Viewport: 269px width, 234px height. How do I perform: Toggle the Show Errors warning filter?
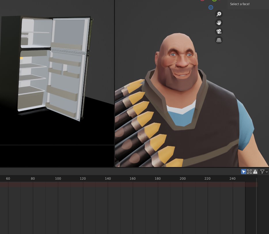tap(255, 172)
